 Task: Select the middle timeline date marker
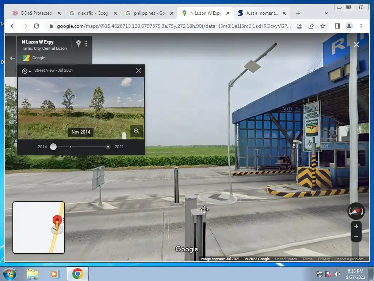pyautogui.click(x=70, y=147)
